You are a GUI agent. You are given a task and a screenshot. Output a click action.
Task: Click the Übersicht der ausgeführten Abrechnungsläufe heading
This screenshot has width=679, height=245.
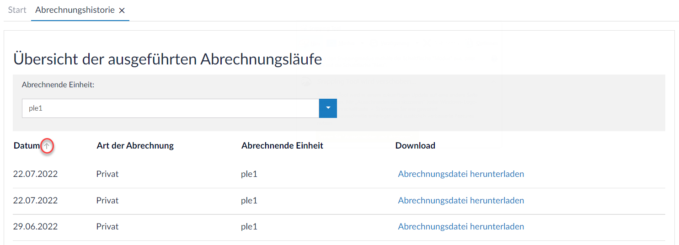pyautogui.click(x=167, y=59)
